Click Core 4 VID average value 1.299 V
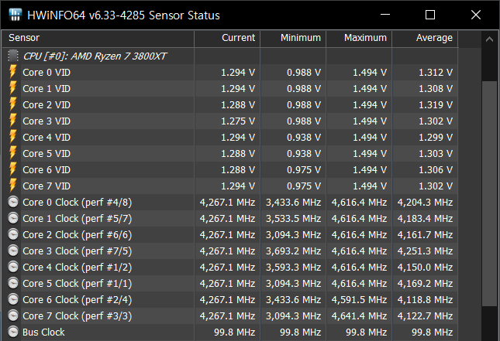 coord(436,137)
